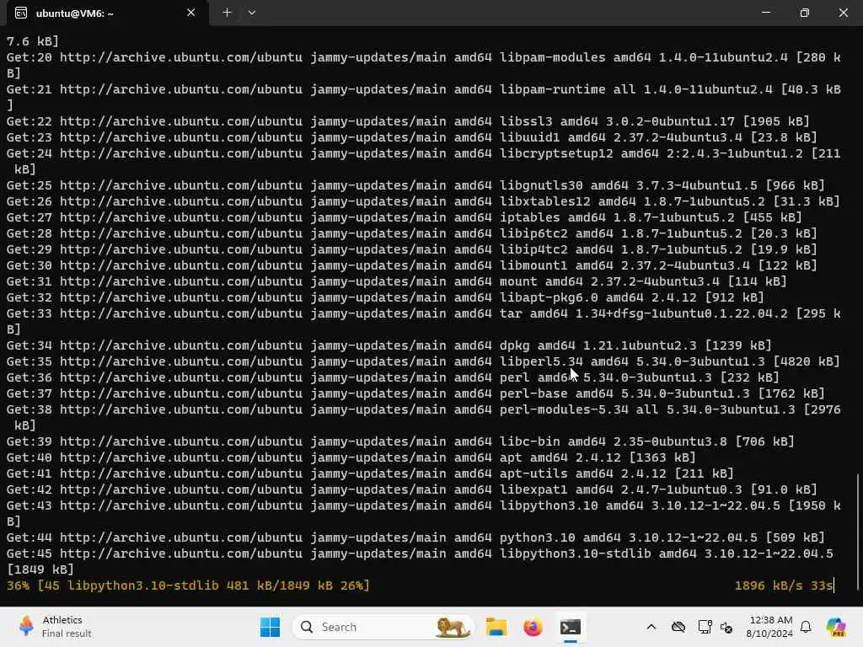Click the Get:32 libapt-pkg6.0 line
Screen dimensions: 863x647
[x=385, y=297]
